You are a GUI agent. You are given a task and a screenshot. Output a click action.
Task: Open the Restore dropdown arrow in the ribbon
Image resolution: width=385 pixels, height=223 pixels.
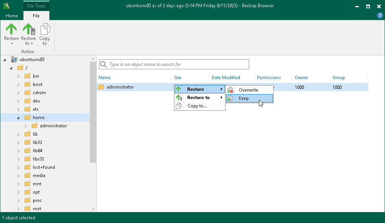(11, 43)
